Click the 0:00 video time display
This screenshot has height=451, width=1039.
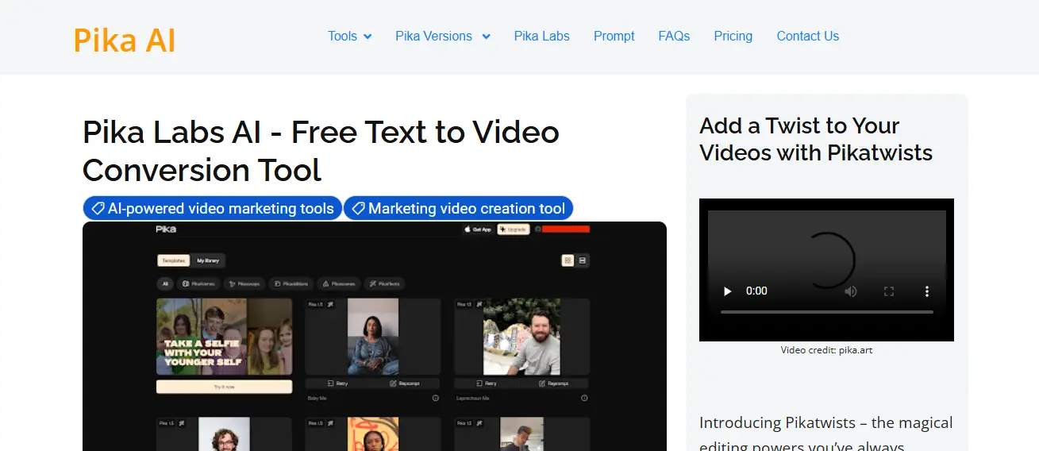coord(756,291)
